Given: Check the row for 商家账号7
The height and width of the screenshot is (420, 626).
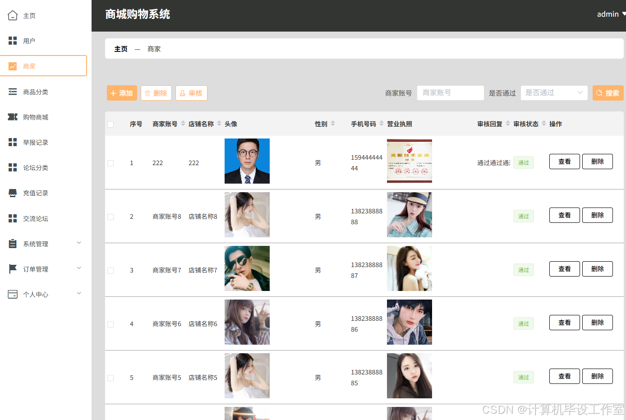Looking at the screenshot, I should (x=110, y=271).
